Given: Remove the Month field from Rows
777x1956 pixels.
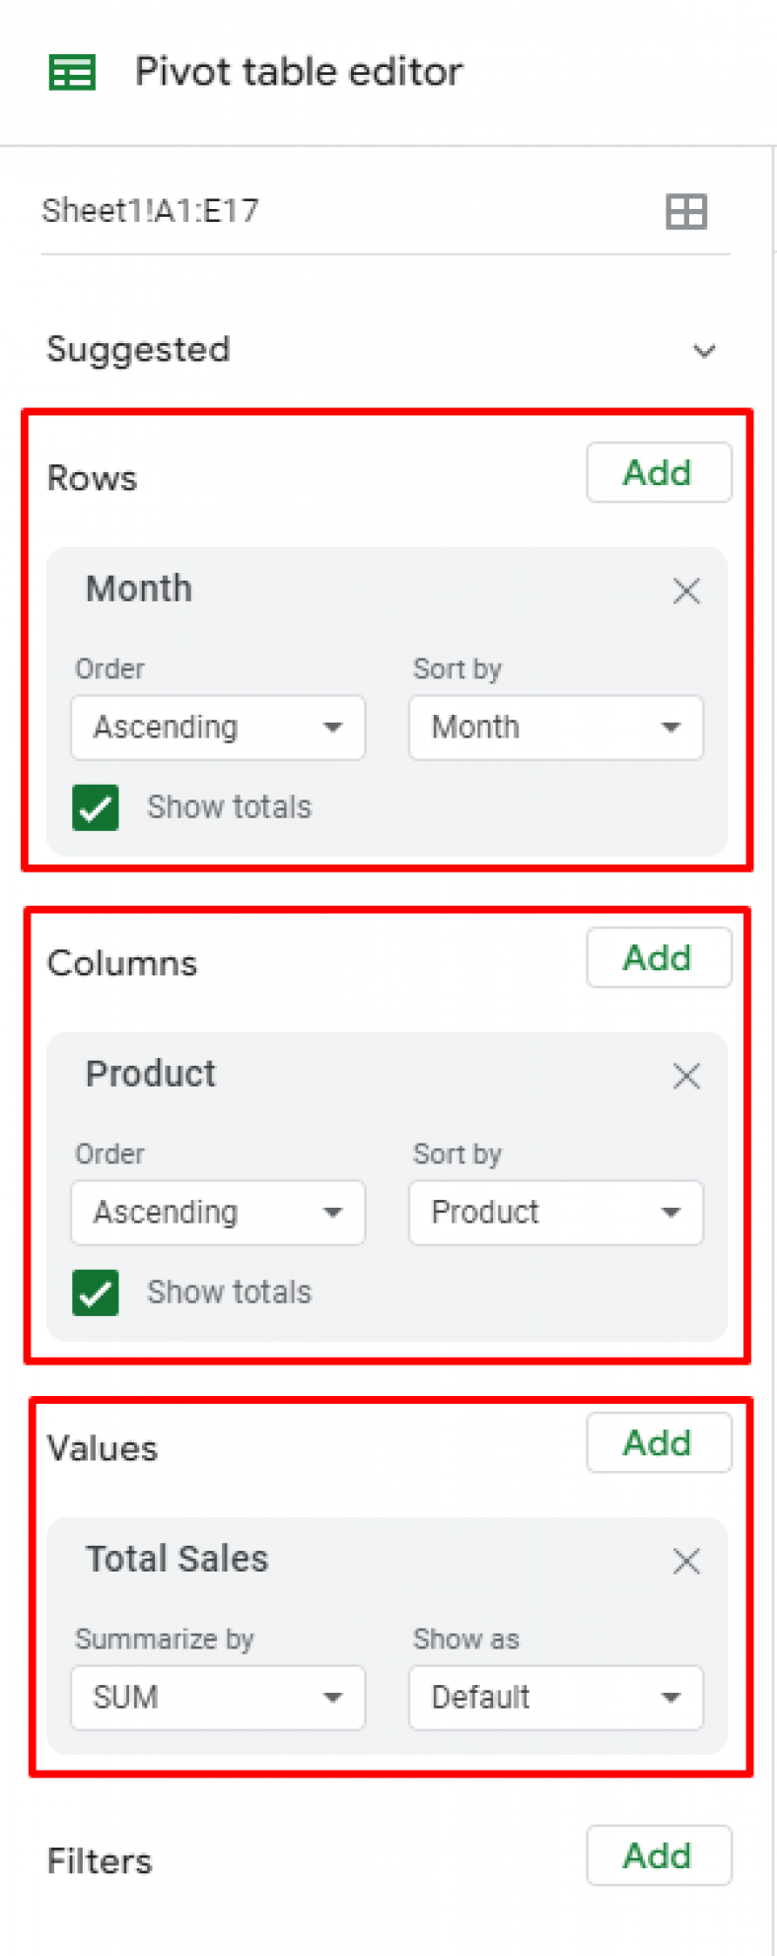Looking at the screenshot, I should point(686,591).
